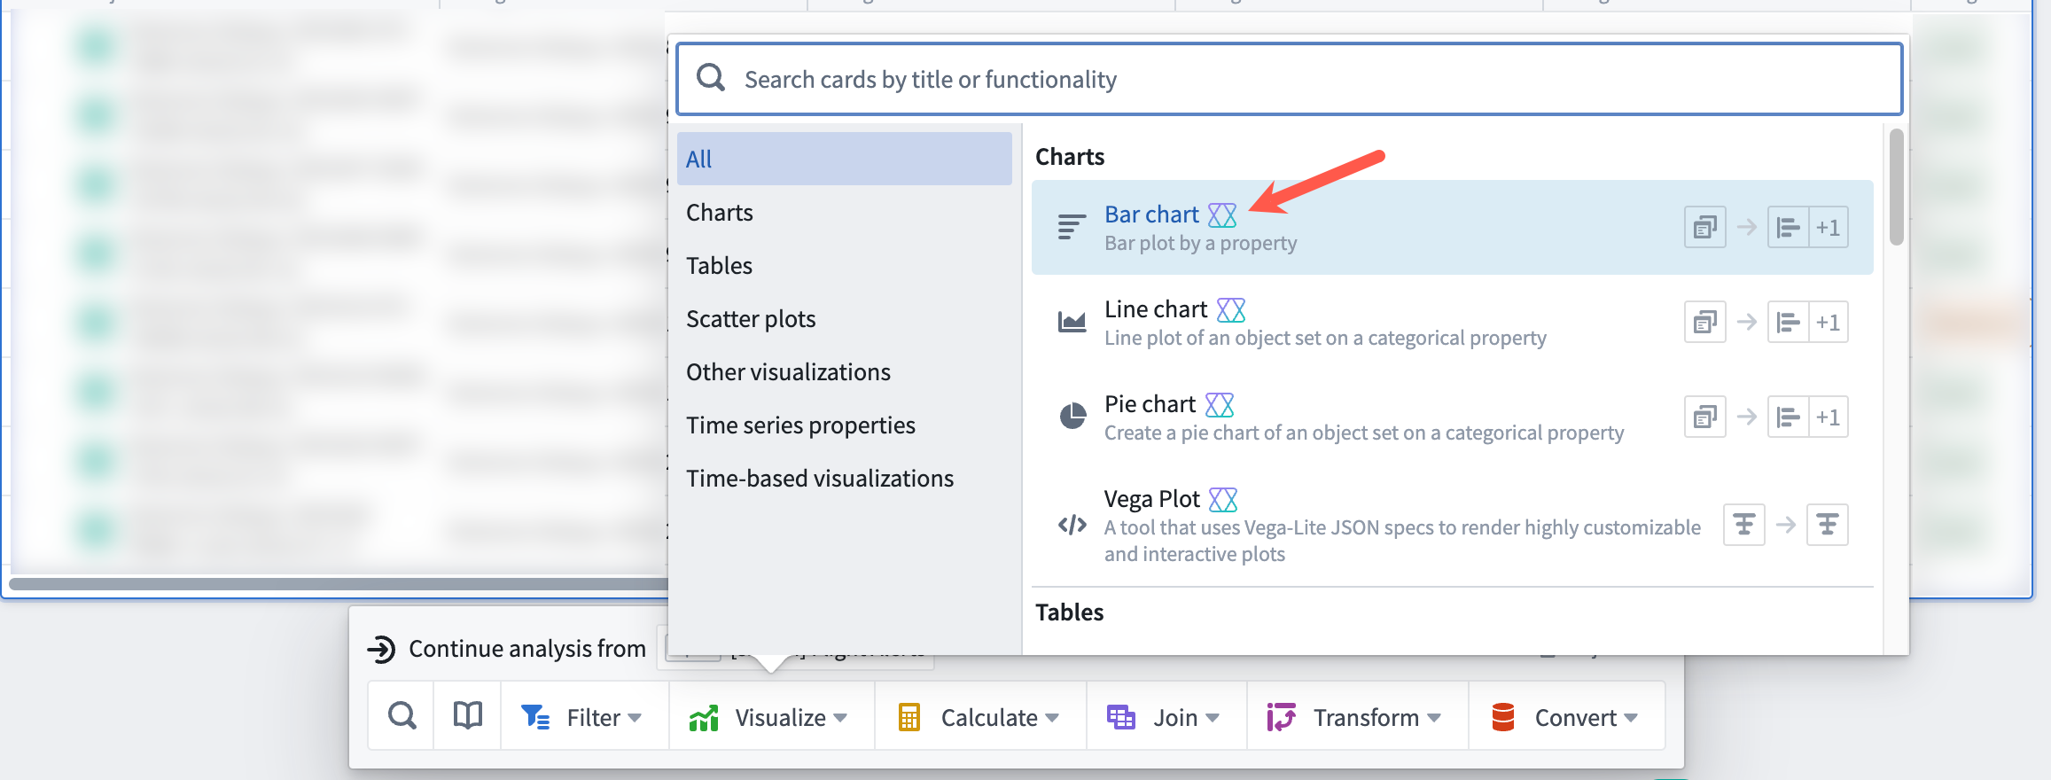Click the search cards input field
2051x780 pixels.
1289,79
